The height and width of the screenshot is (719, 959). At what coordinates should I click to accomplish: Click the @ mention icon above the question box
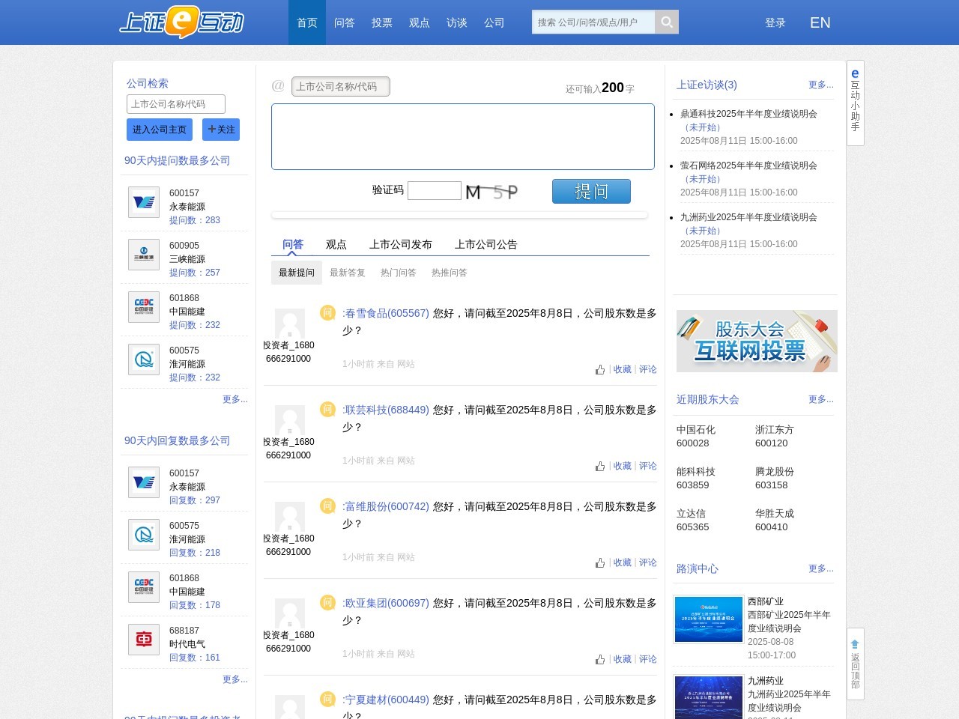point(278,85)
